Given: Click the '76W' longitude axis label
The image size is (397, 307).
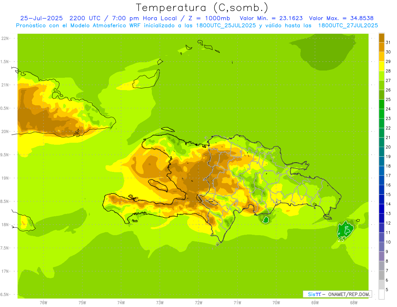Looking at the screenshot, I should pyautogui.click(x=43, y=303).
